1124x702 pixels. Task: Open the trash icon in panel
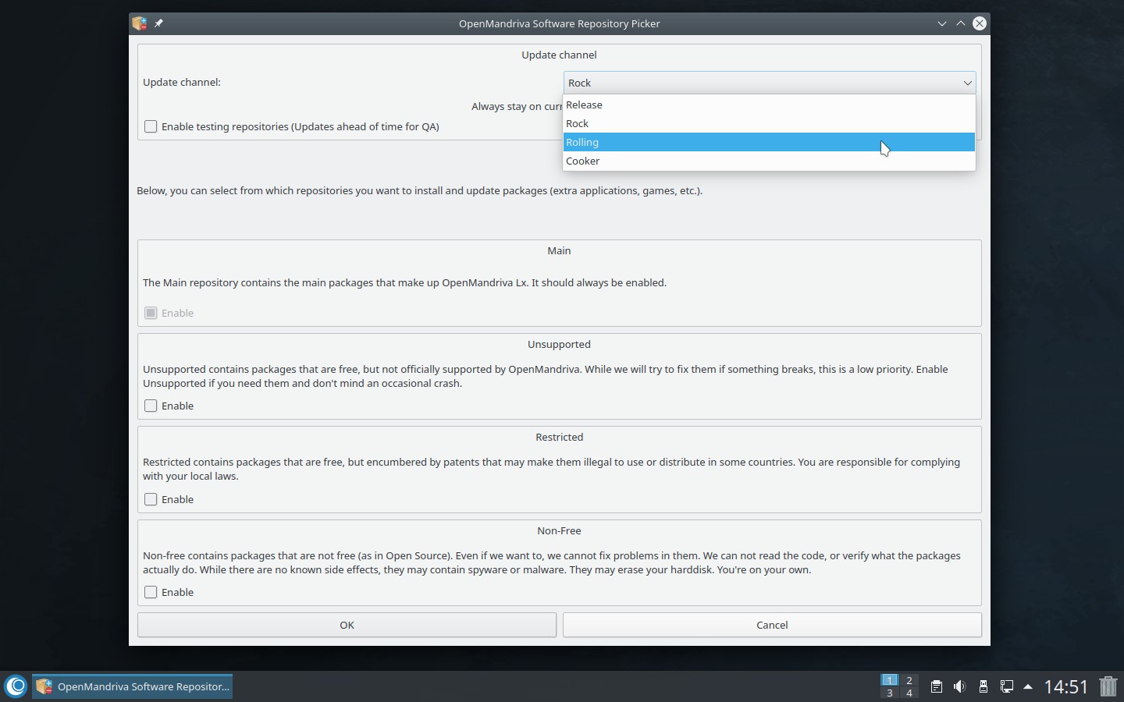coord(1108,686)
